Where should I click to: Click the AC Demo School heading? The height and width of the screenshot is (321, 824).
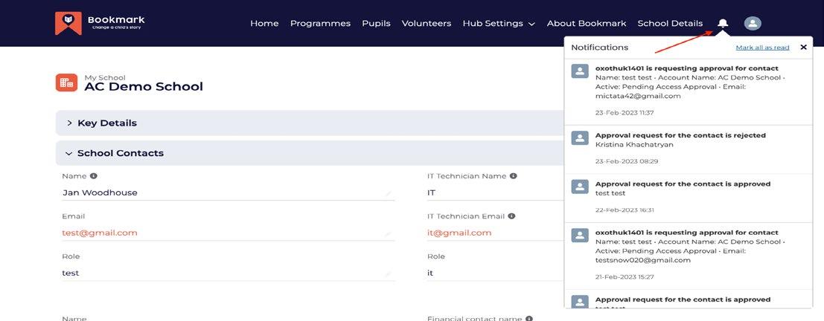tap(144, 86)
